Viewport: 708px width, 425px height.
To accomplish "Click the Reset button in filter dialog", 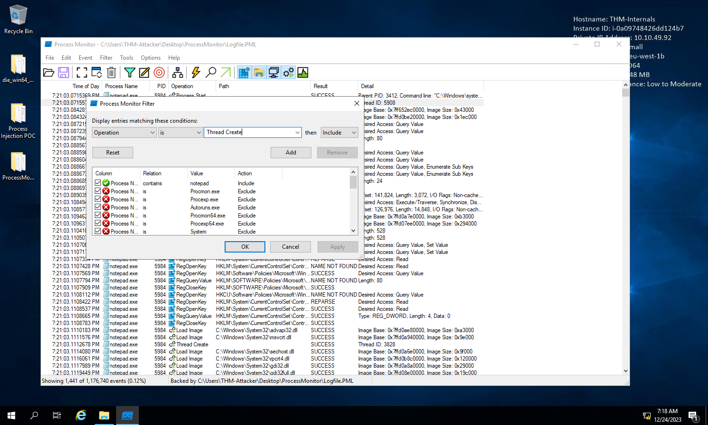I will click(x=113, y=153).
